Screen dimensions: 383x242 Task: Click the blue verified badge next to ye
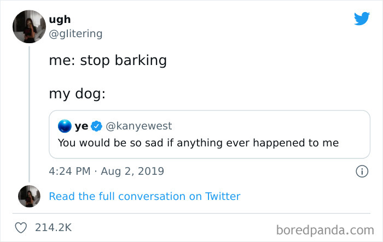(x=96, y=126)
